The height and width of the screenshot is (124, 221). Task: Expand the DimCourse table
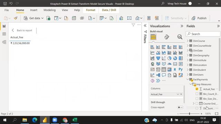tap(188, 41)
